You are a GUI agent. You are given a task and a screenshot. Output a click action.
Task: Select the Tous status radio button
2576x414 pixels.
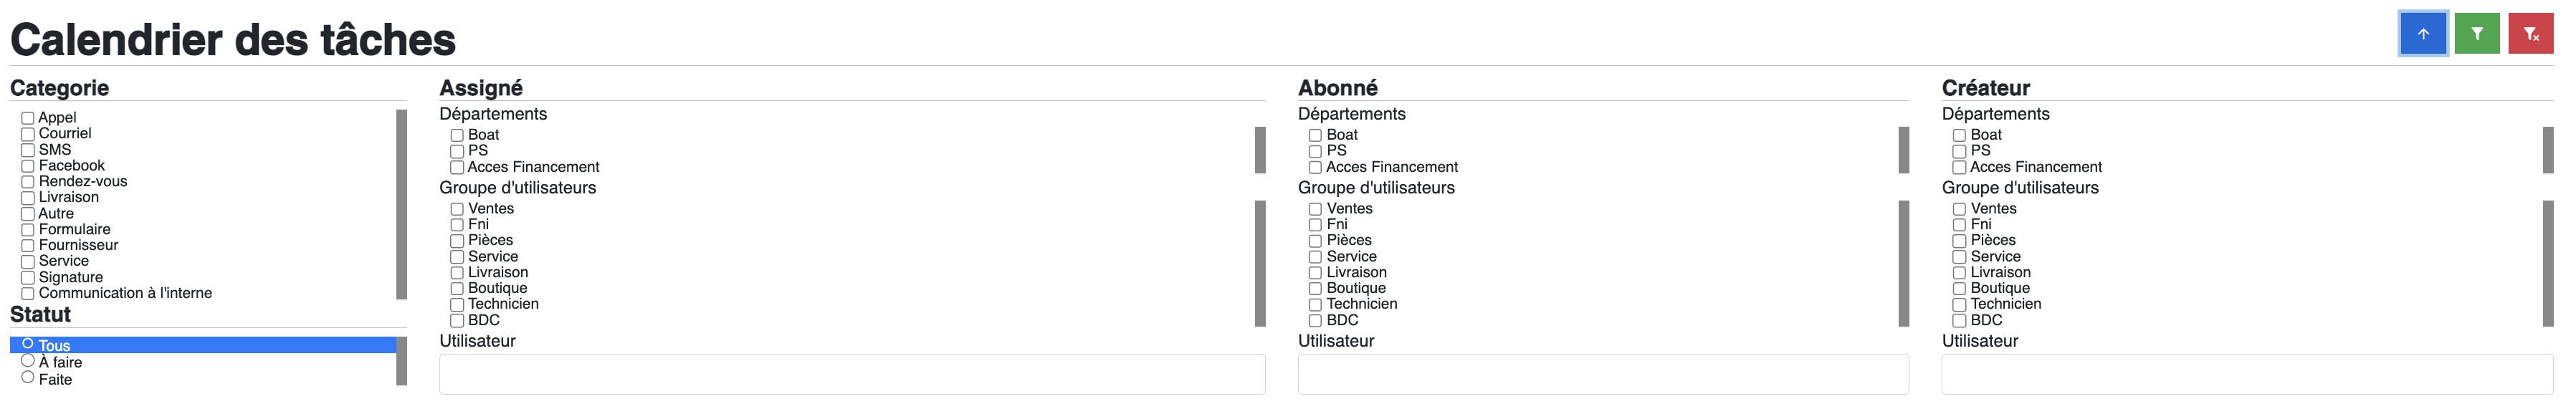coord(28,344)
